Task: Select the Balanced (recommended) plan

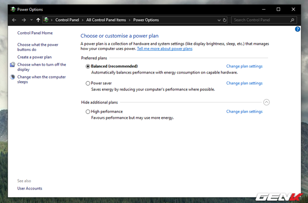Action: click(x=88, y=66)
